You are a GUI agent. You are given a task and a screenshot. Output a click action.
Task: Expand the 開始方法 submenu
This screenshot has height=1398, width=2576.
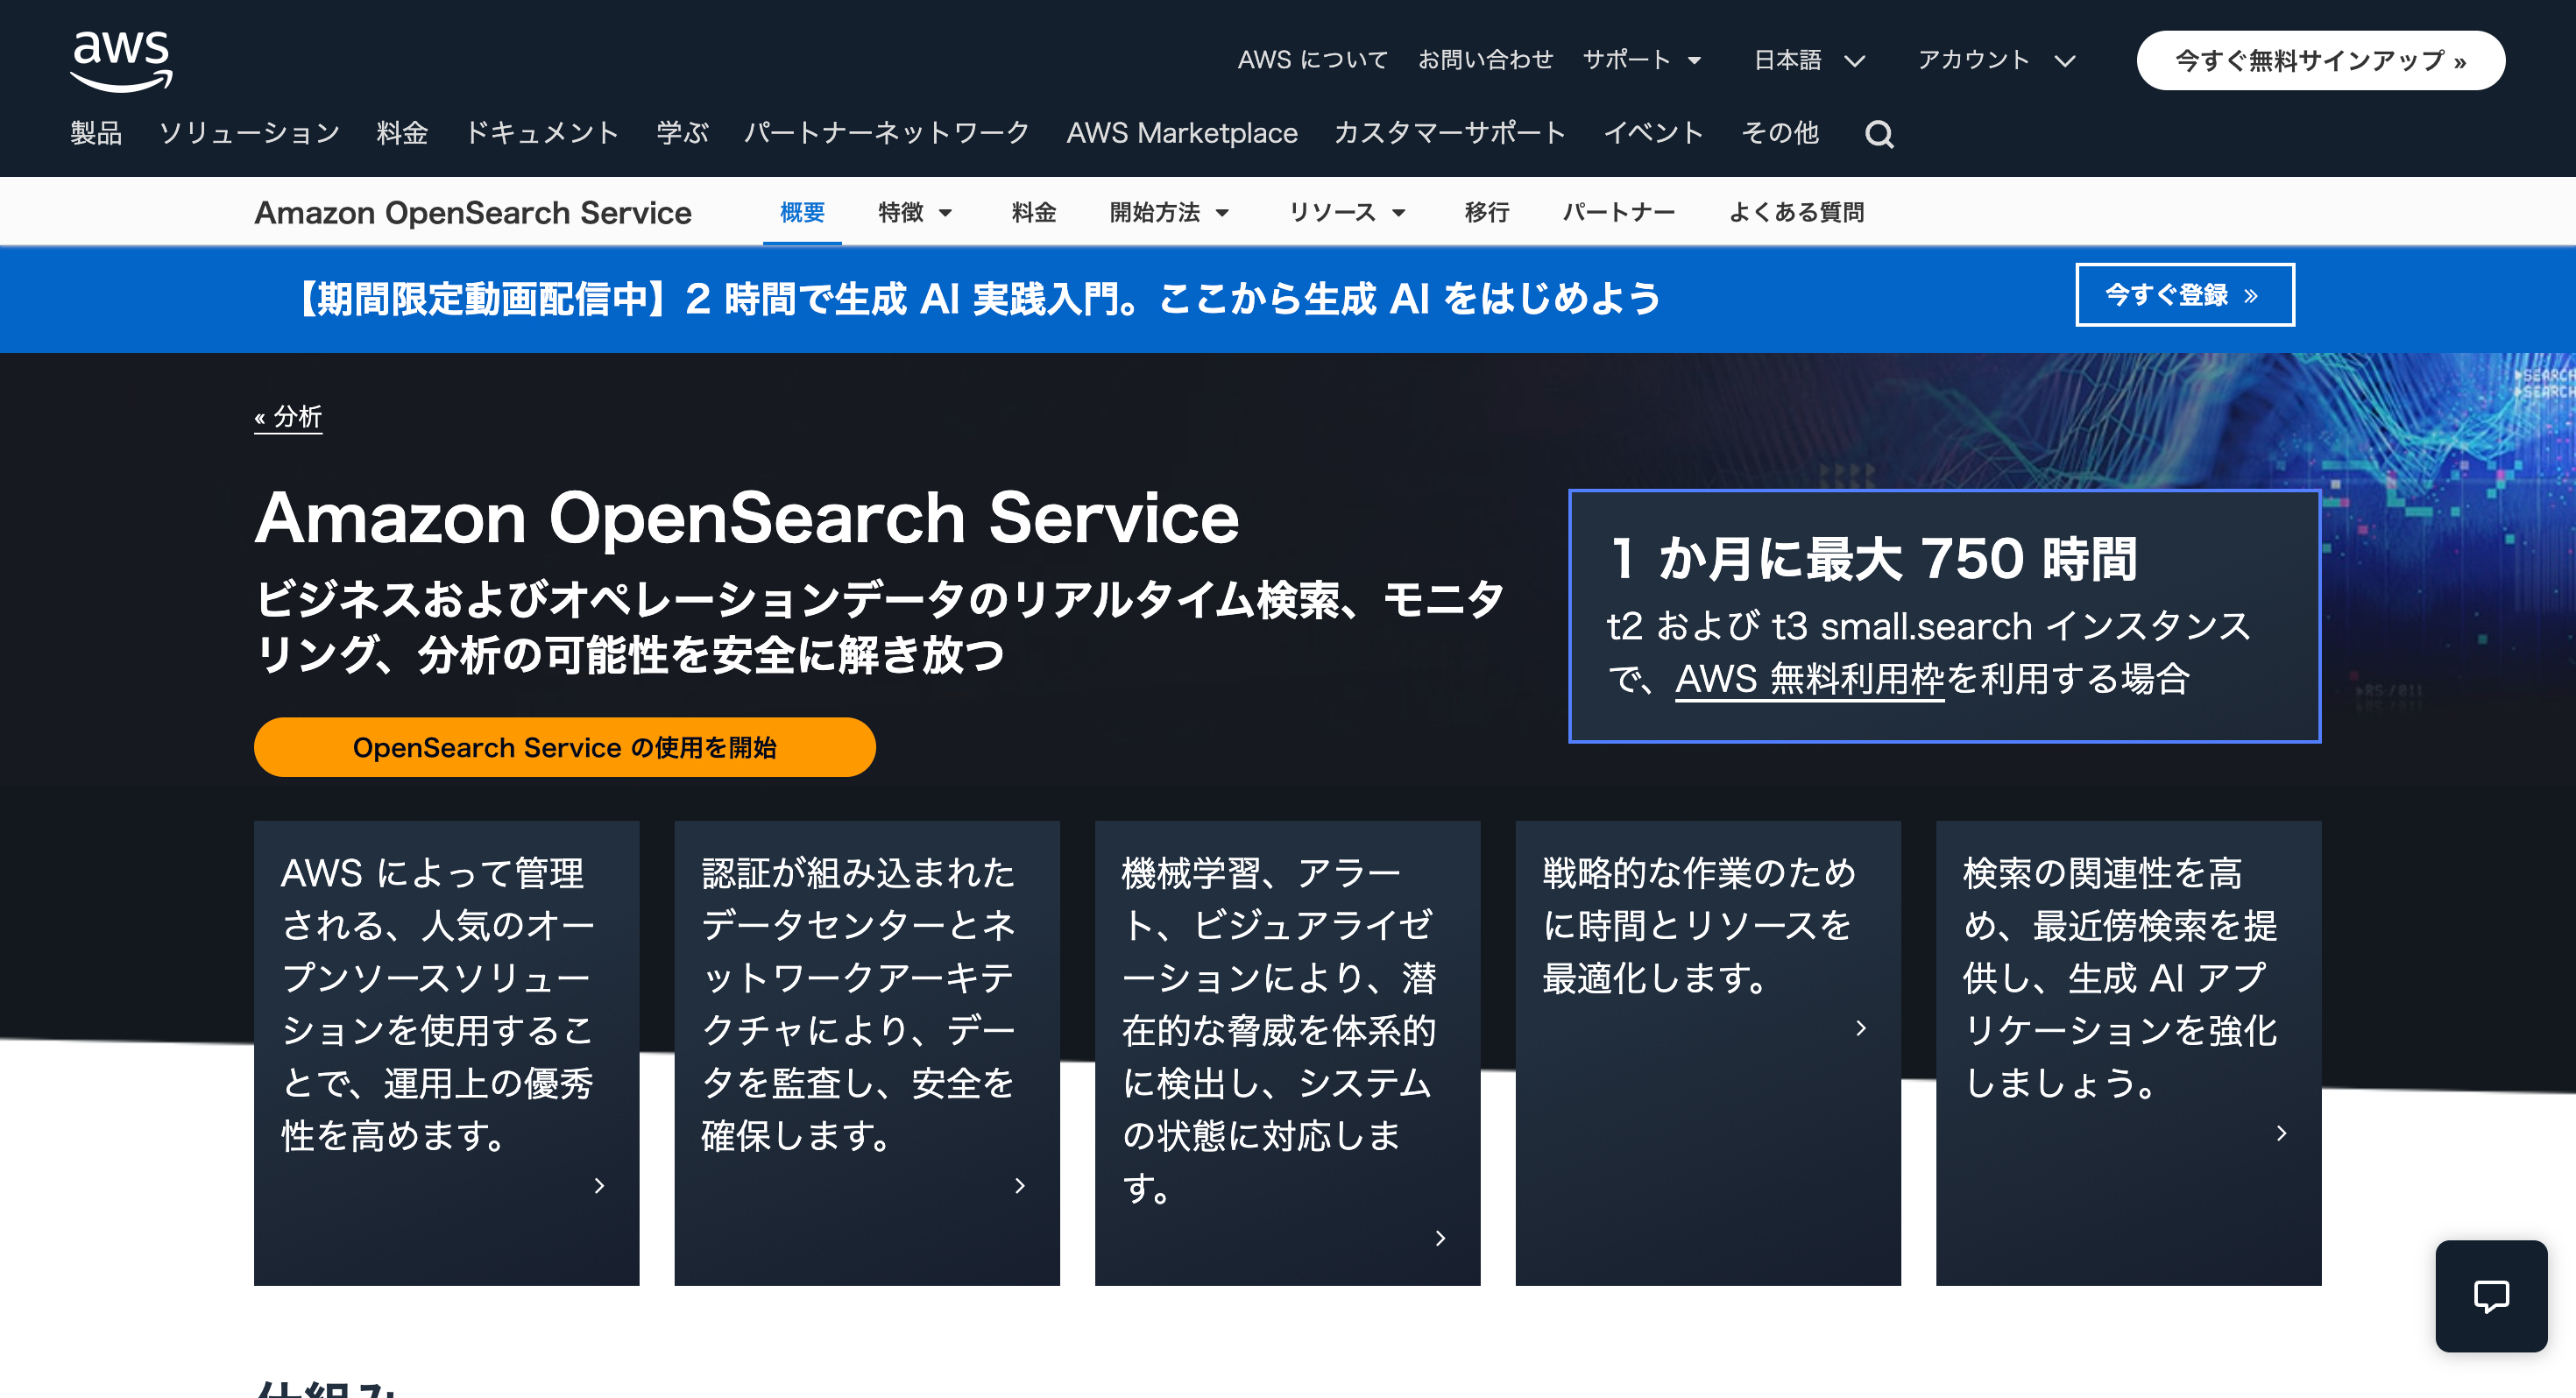point(1169,212)
